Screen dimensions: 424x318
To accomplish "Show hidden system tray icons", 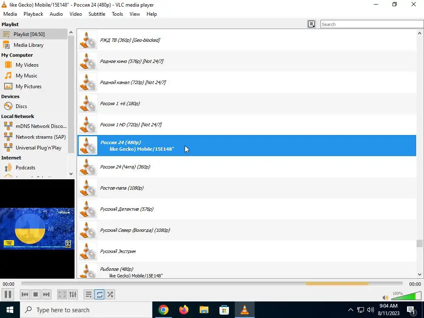I will click(x=350, y=310).
